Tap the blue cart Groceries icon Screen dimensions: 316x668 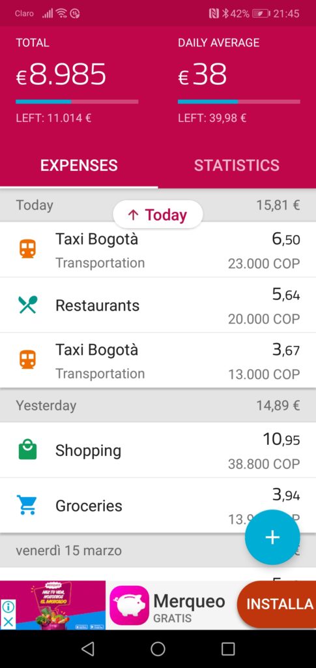27,506
